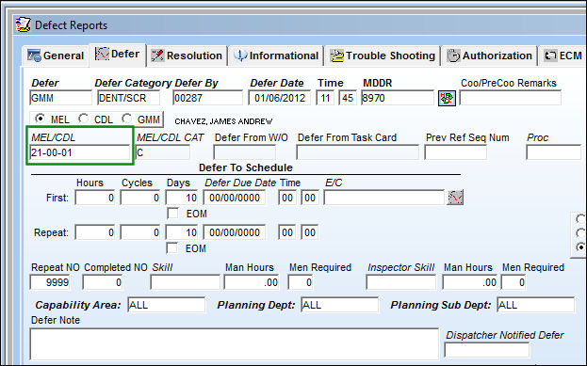Click the Prev Ref Seq Num field

456,152
